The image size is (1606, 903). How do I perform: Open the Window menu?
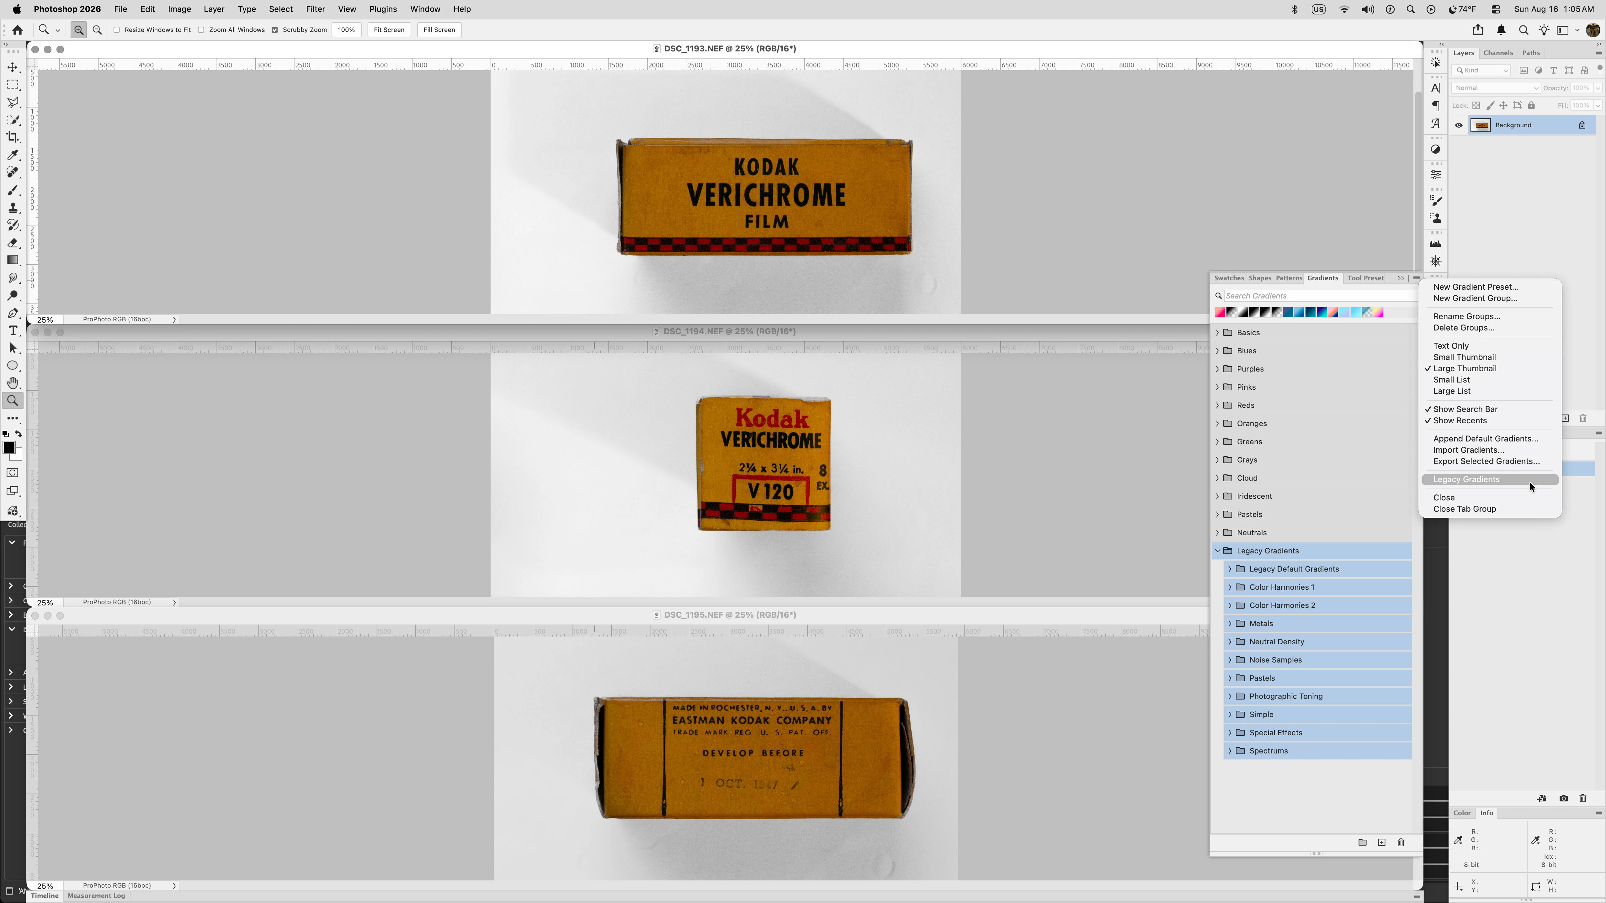point(425,9)
